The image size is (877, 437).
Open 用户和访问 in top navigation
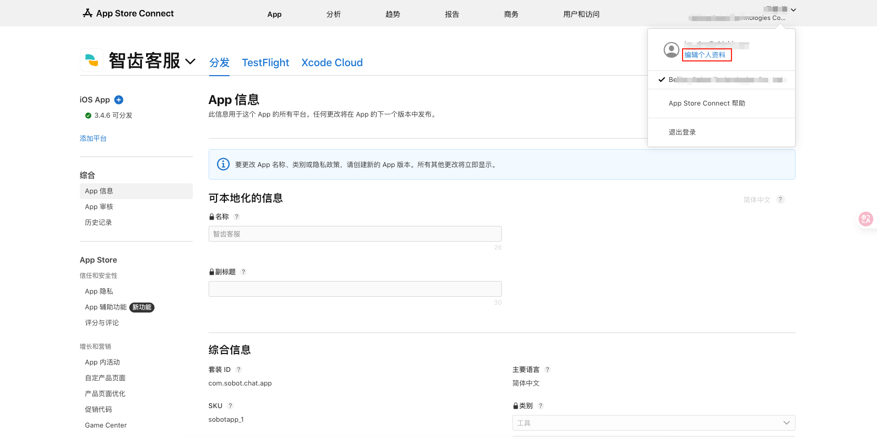(x=581, y=14)
